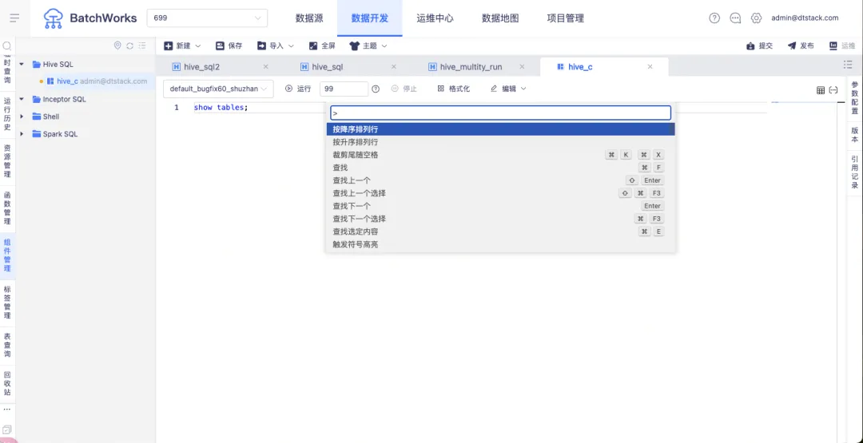Select 按升序排列行 command
This screenshot has width=863, height=443.
click(500, 142)
